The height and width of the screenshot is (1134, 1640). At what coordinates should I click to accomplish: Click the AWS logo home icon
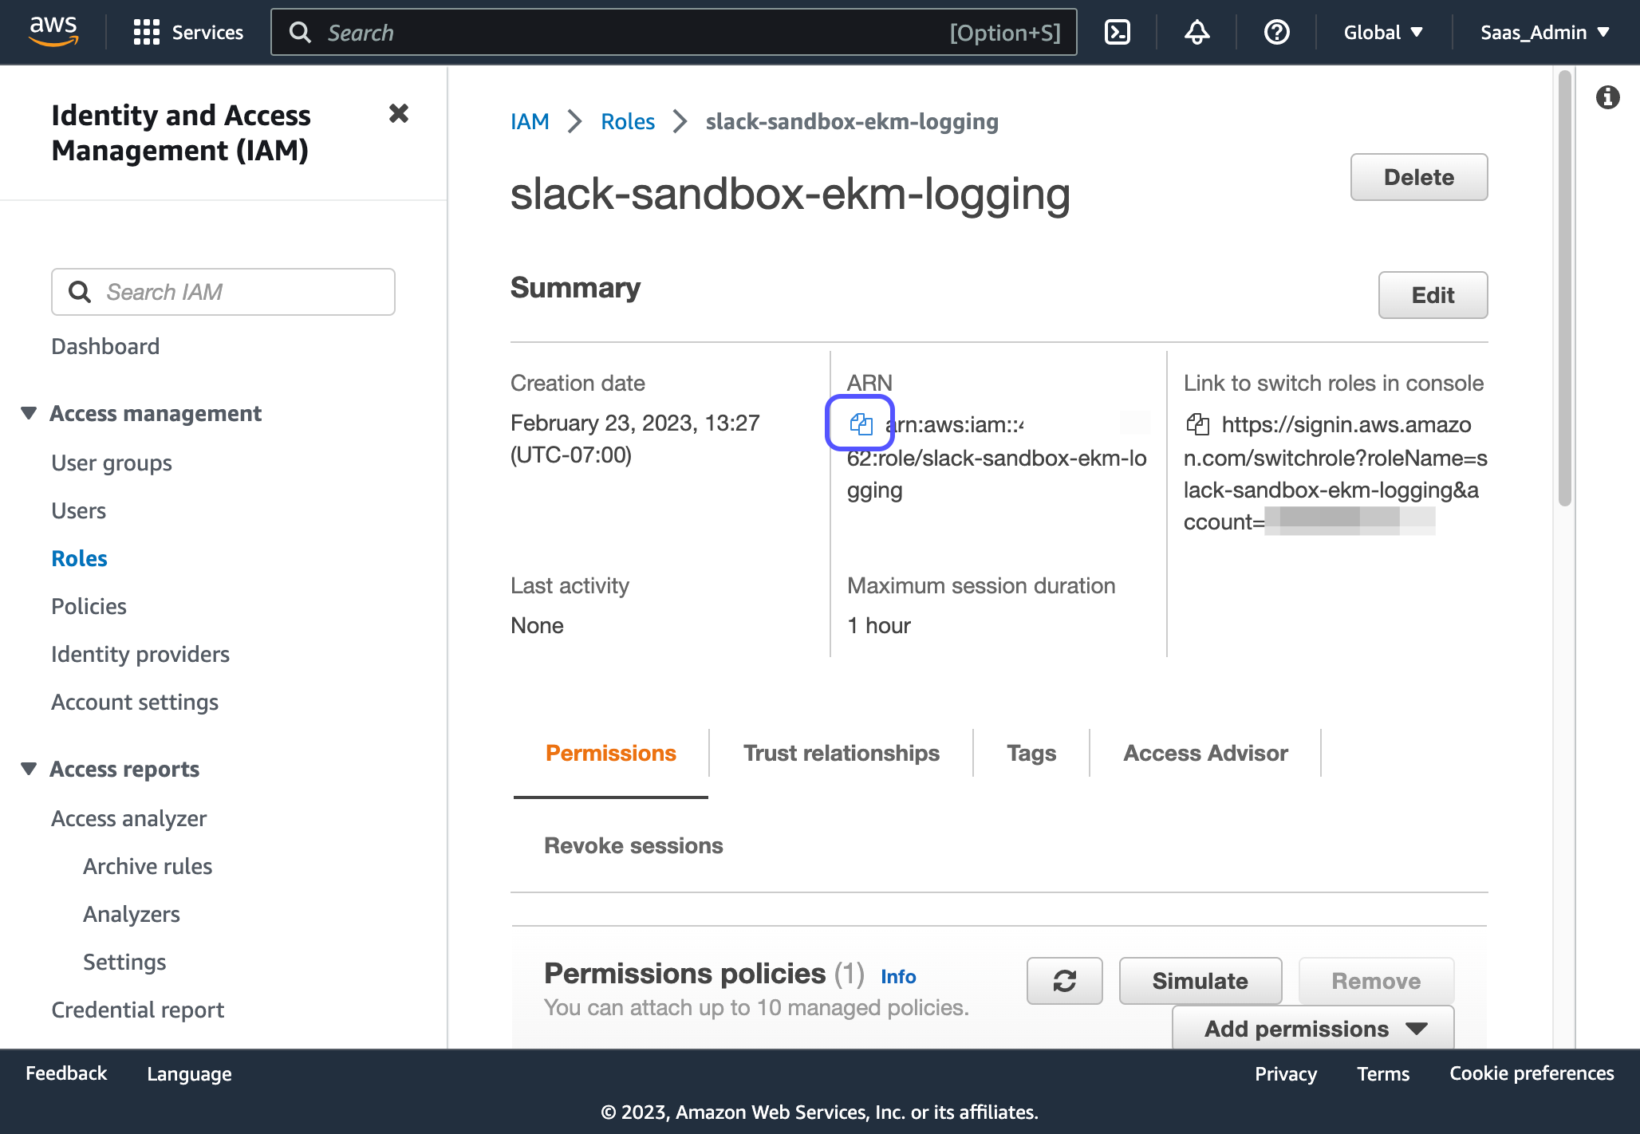(x=53, y=32)
